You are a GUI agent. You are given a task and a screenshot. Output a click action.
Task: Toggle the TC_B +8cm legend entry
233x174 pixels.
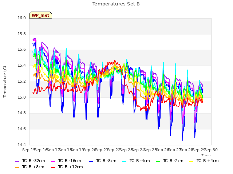(x=29, y=167)
